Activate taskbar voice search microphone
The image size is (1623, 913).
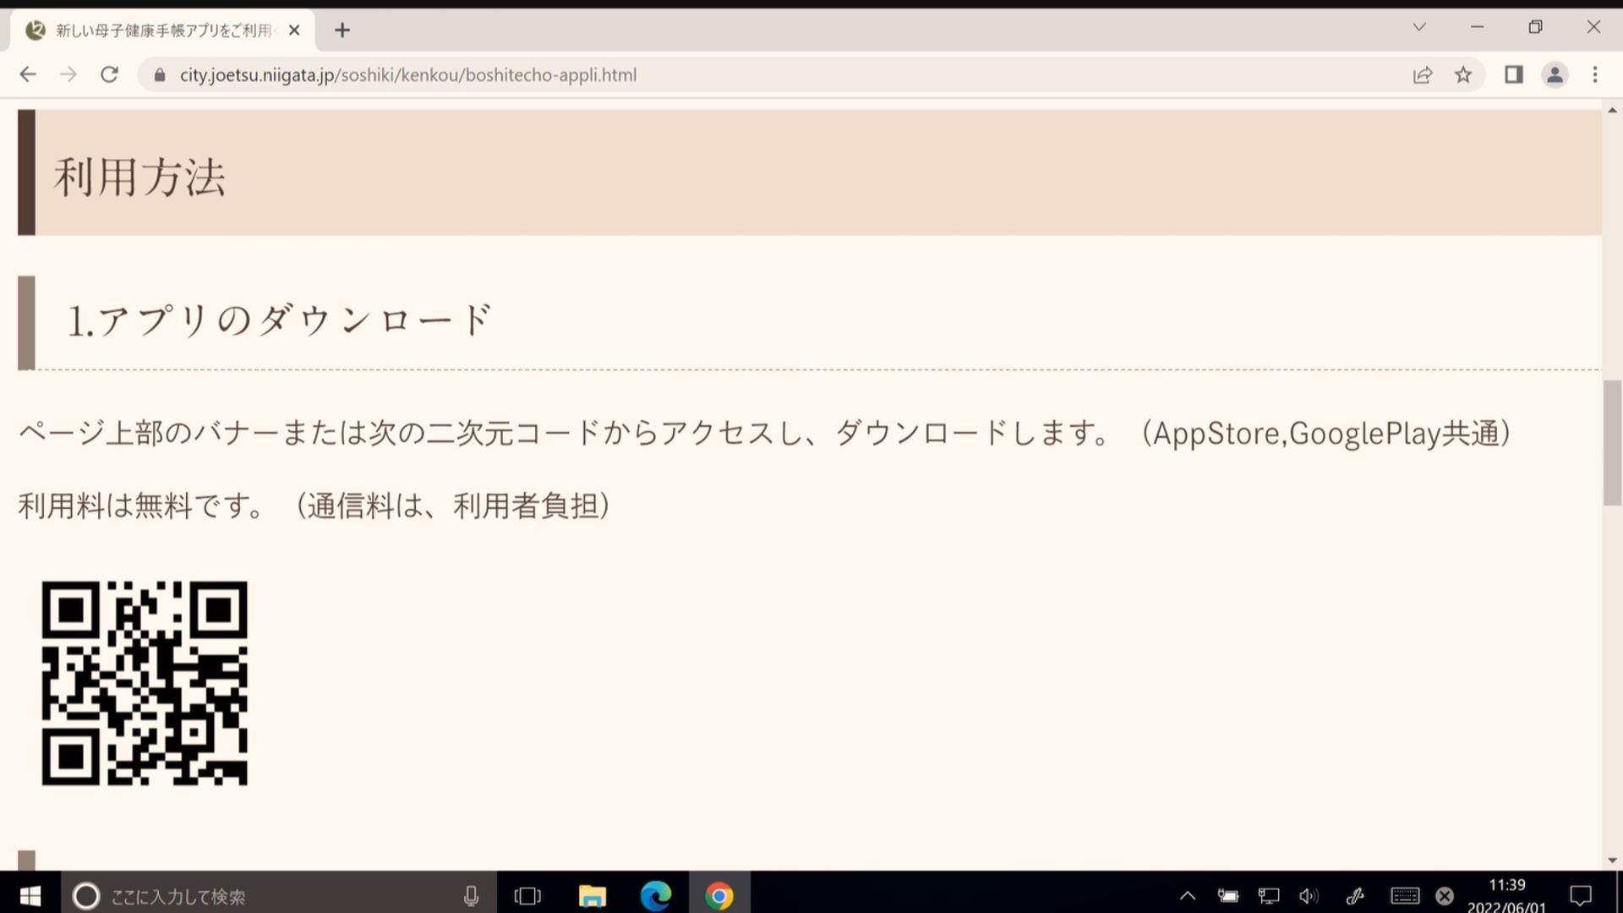coord(471,896)
